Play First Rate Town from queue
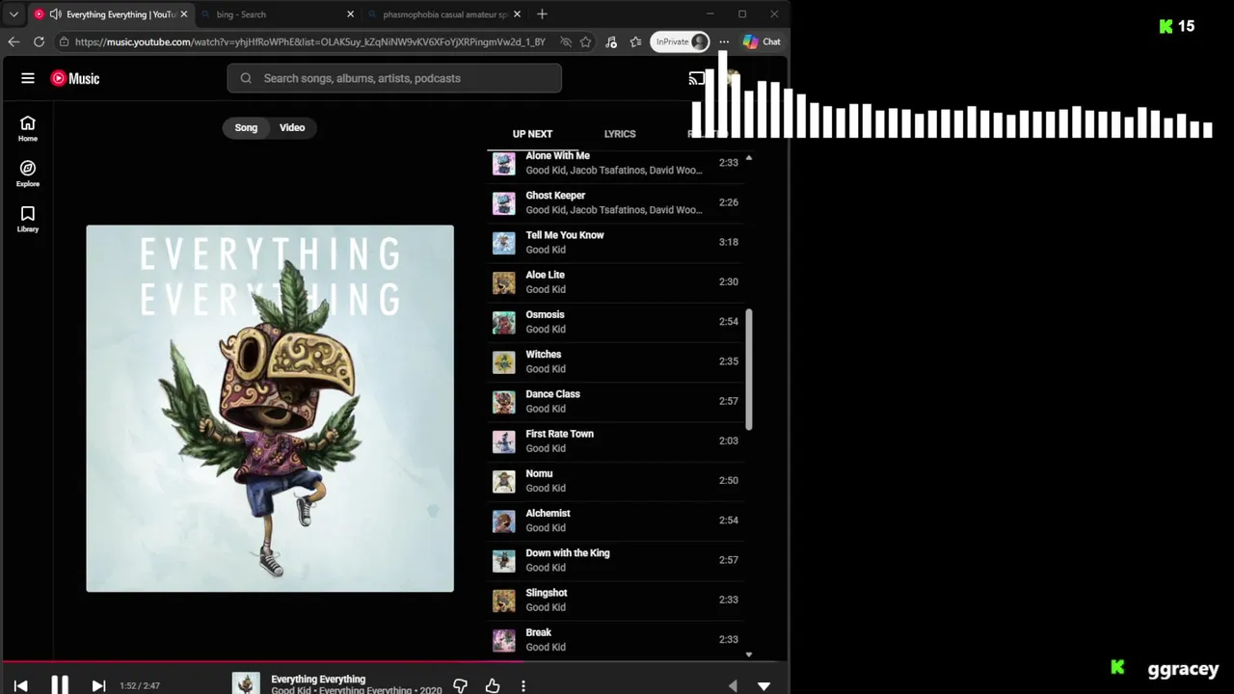1234x694 pixels. [x=616, y=440]
